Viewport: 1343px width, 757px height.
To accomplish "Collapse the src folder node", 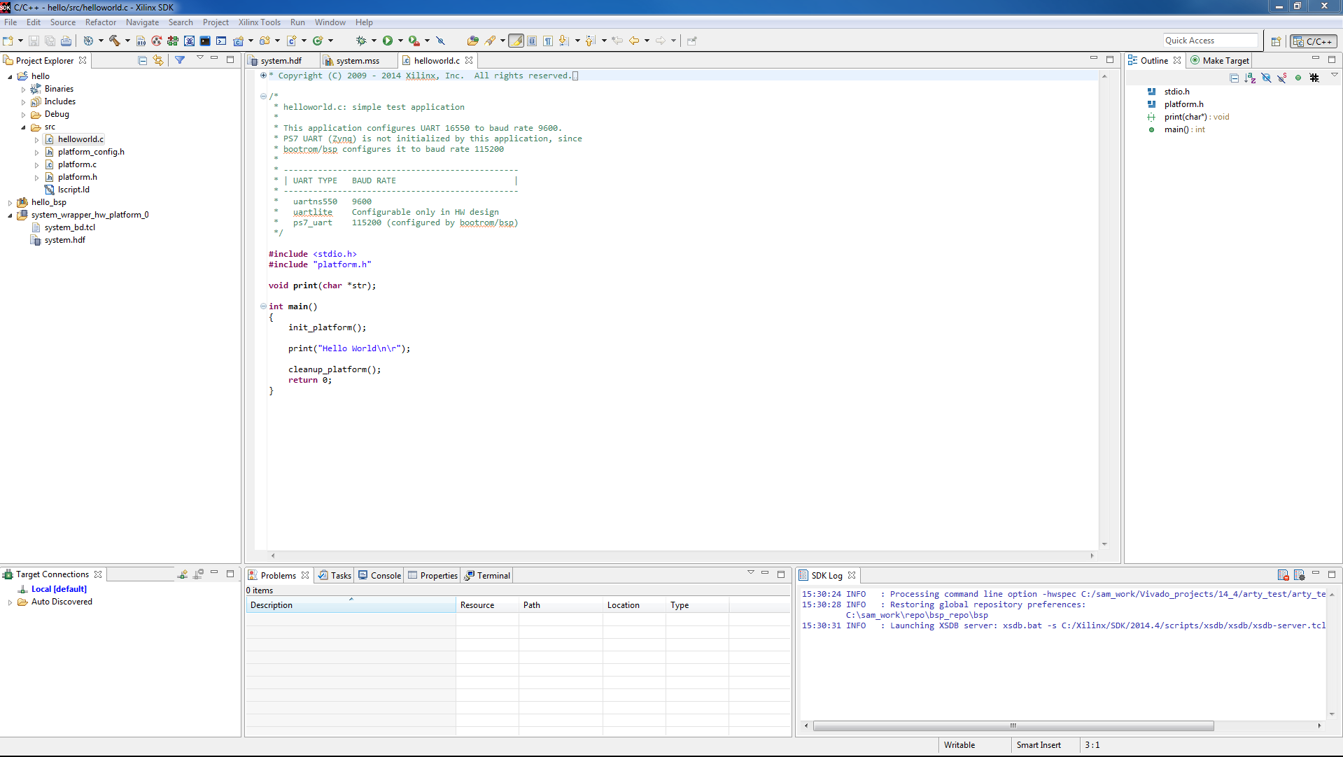I will point(23,127).
